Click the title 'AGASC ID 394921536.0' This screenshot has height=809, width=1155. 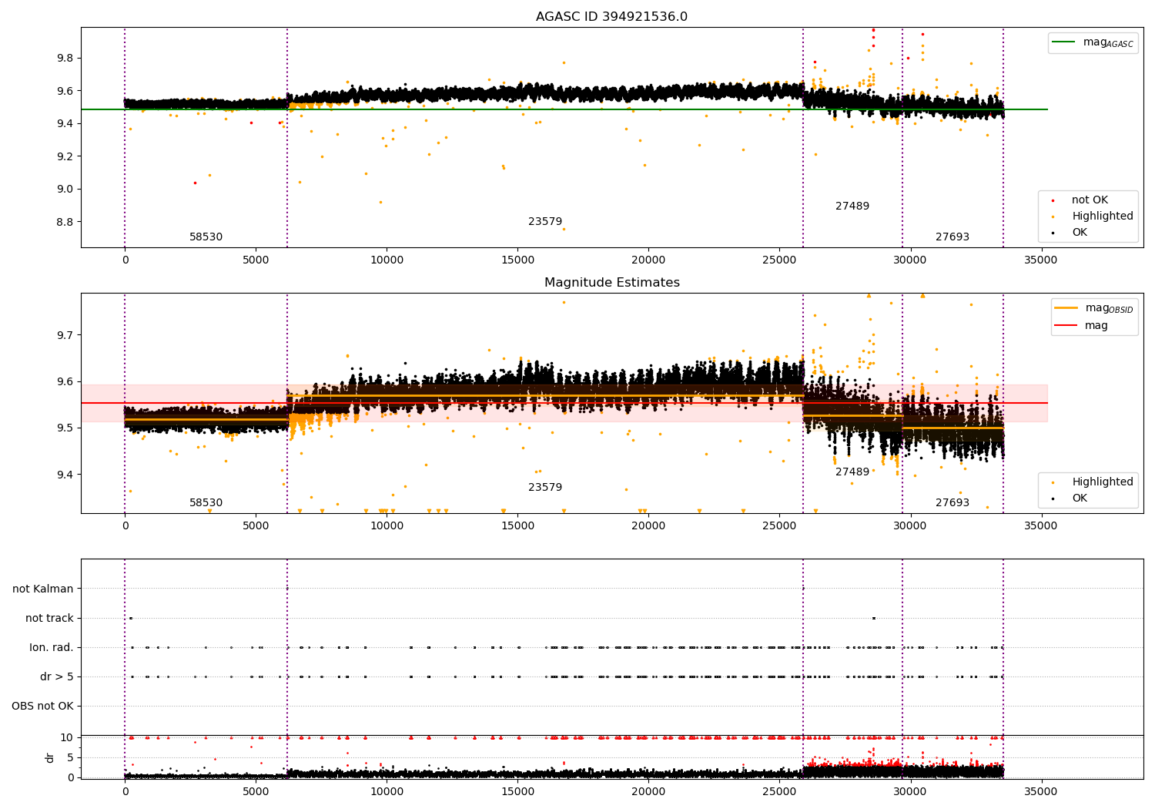611,17
